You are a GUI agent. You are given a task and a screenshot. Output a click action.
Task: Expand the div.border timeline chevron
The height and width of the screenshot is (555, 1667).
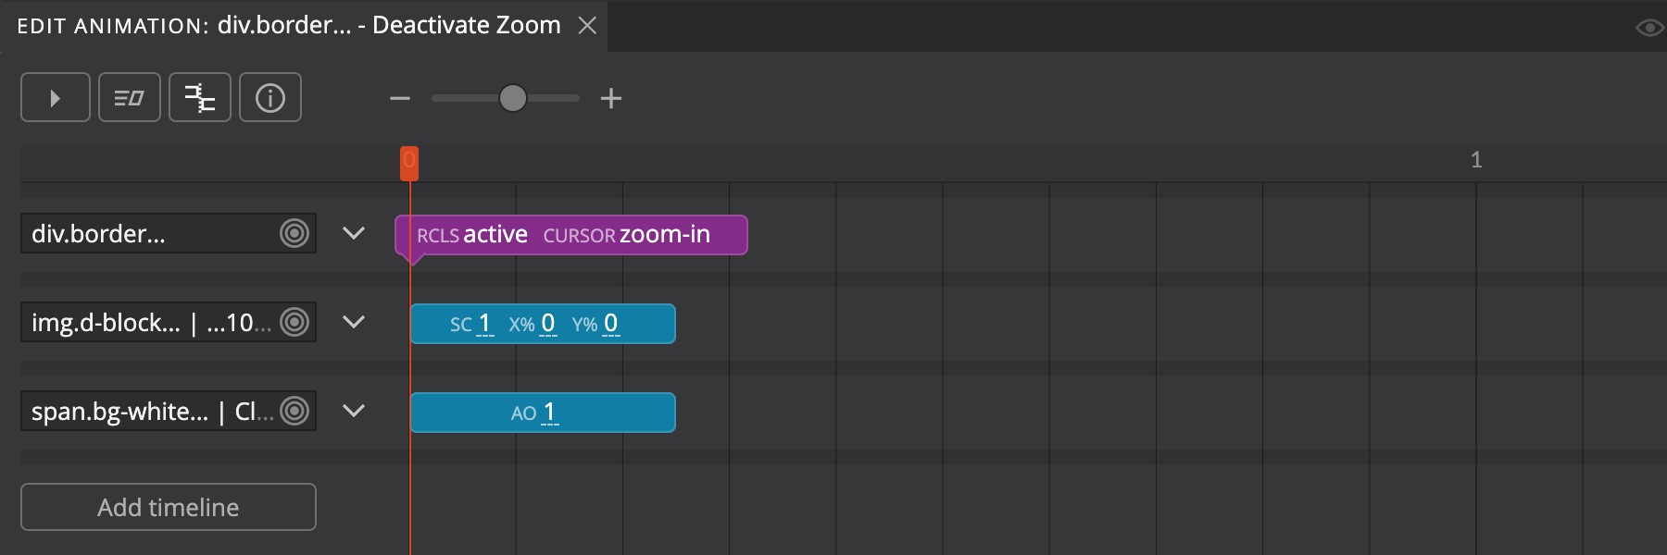(x=353, y=233)
